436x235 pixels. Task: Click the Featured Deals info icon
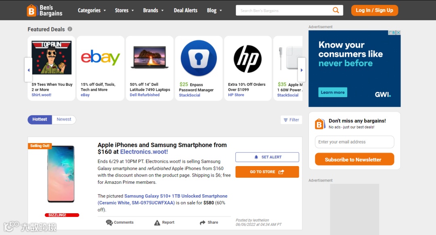pyautogui.click(x=70, y=29)
